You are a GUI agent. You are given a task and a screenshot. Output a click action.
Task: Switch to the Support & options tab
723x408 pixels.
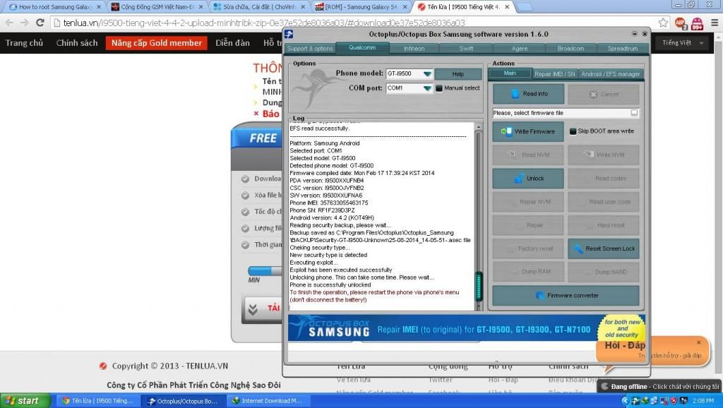point(310,49)
